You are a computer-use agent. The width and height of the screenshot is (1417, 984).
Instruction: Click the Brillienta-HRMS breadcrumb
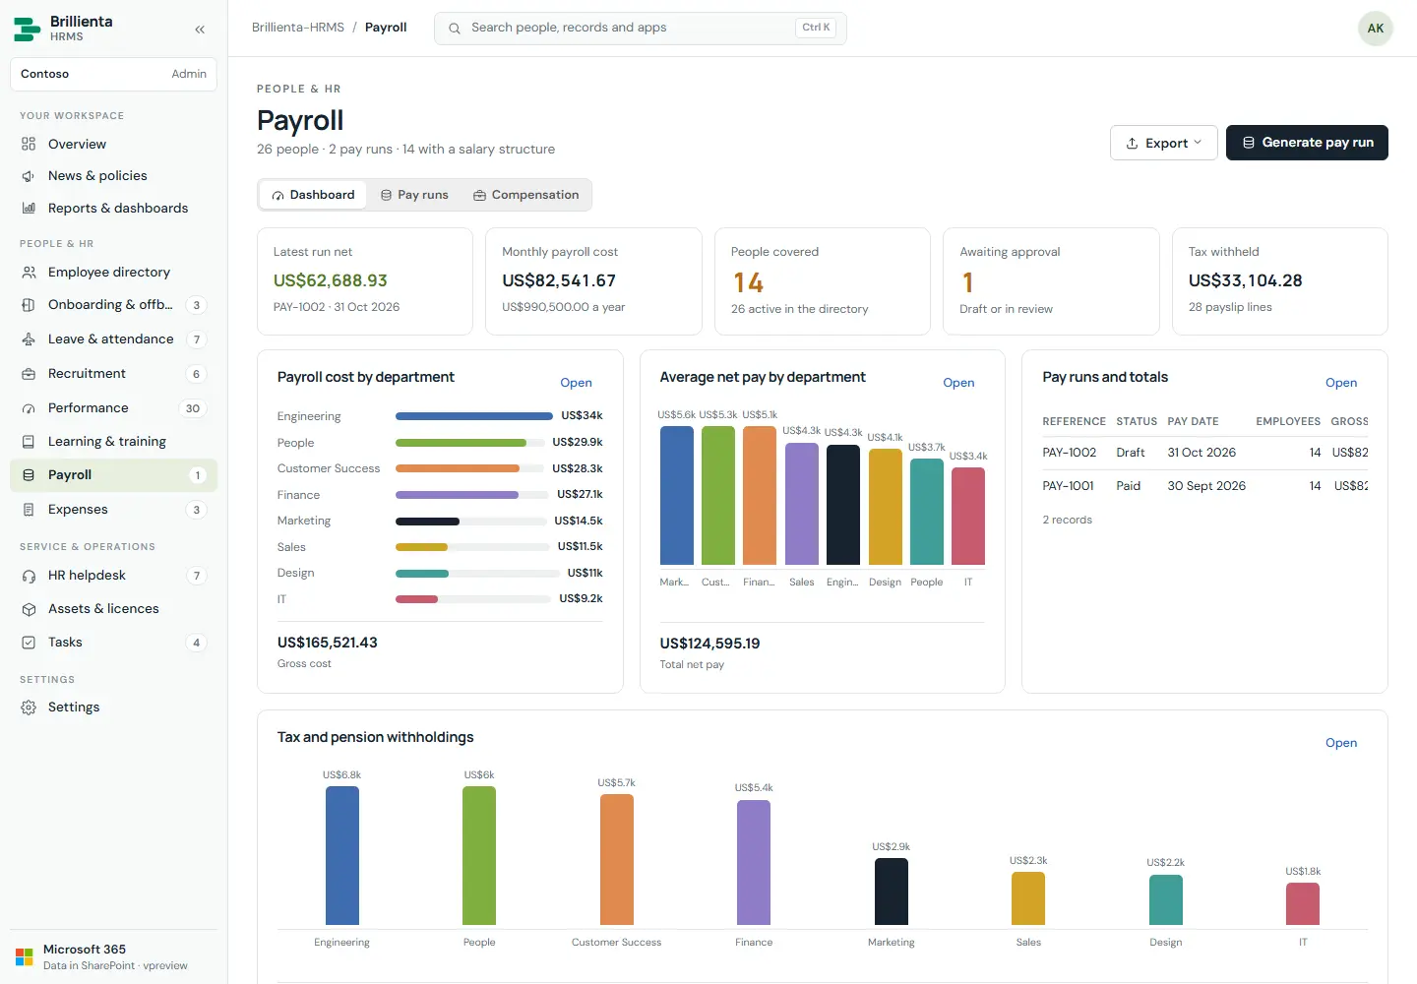coord(298,28)
